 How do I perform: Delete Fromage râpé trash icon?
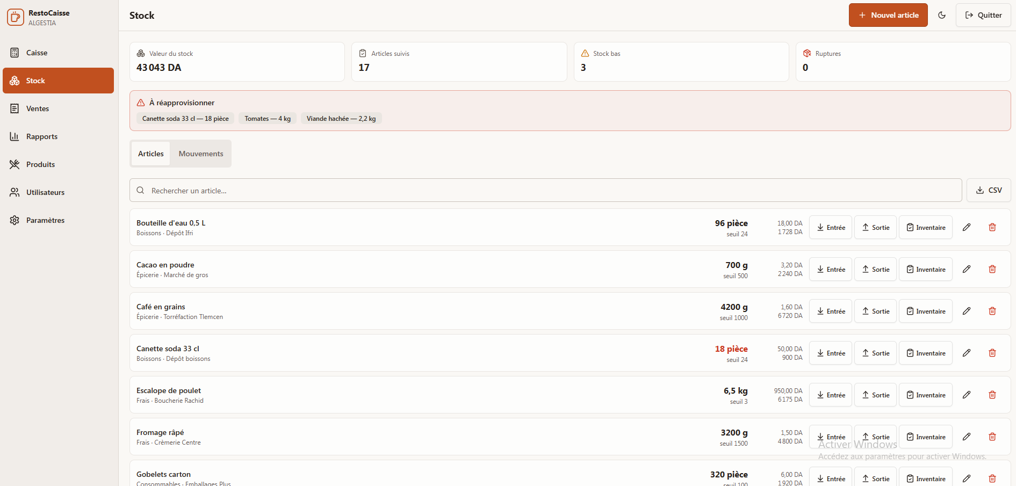click(992, 437)
